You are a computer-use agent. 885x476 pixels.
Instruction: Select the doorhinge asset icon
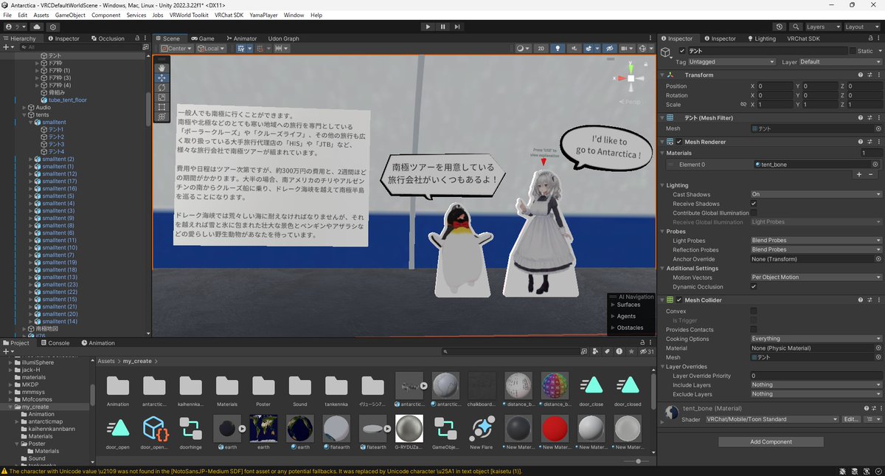190,431
